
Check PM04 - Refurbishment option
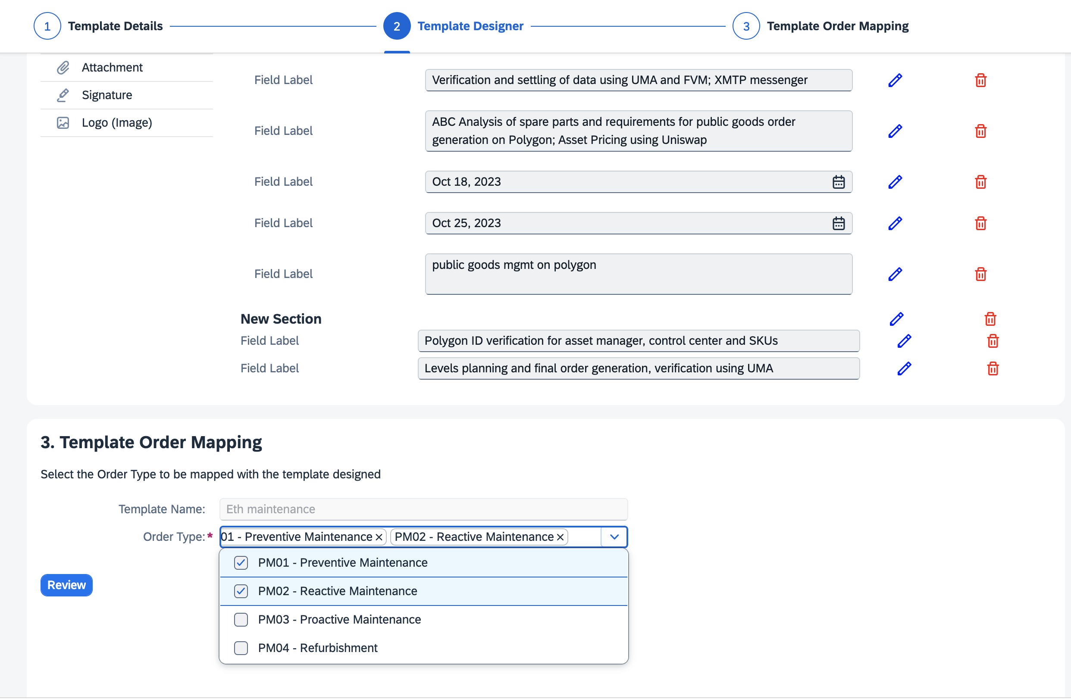pyautogui.click(x=241, y=648)
